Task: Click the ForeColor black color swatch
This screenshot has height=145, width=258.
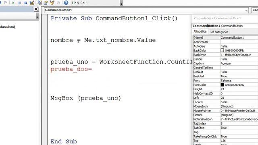Action: coord(222,85)
